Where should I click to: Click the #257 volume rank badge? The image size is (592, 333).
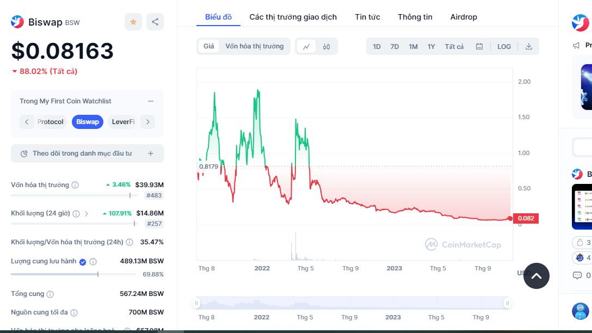[x=154, y=224]
